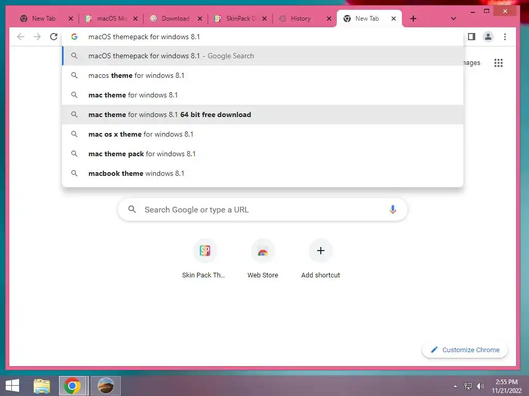Click the Google G icon in the address bar

(74, 37)
